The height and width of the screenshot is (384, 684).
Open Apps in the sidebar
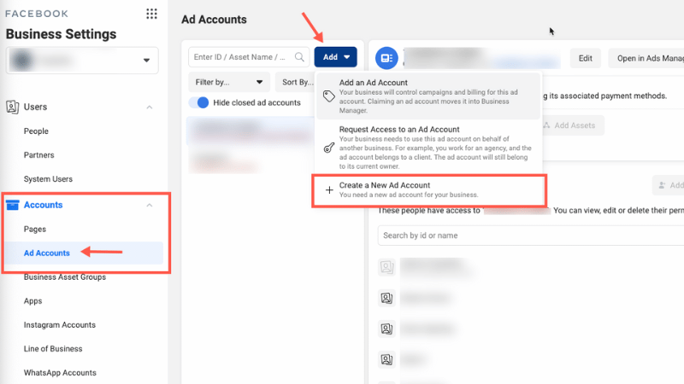pyautogui.click(x=32, y=301)
